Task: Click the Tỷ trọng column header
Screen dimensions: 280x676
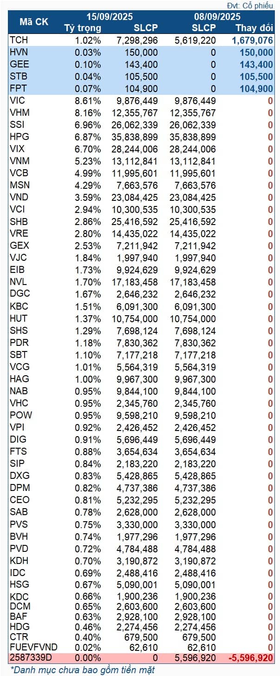Action: [82, 27]
